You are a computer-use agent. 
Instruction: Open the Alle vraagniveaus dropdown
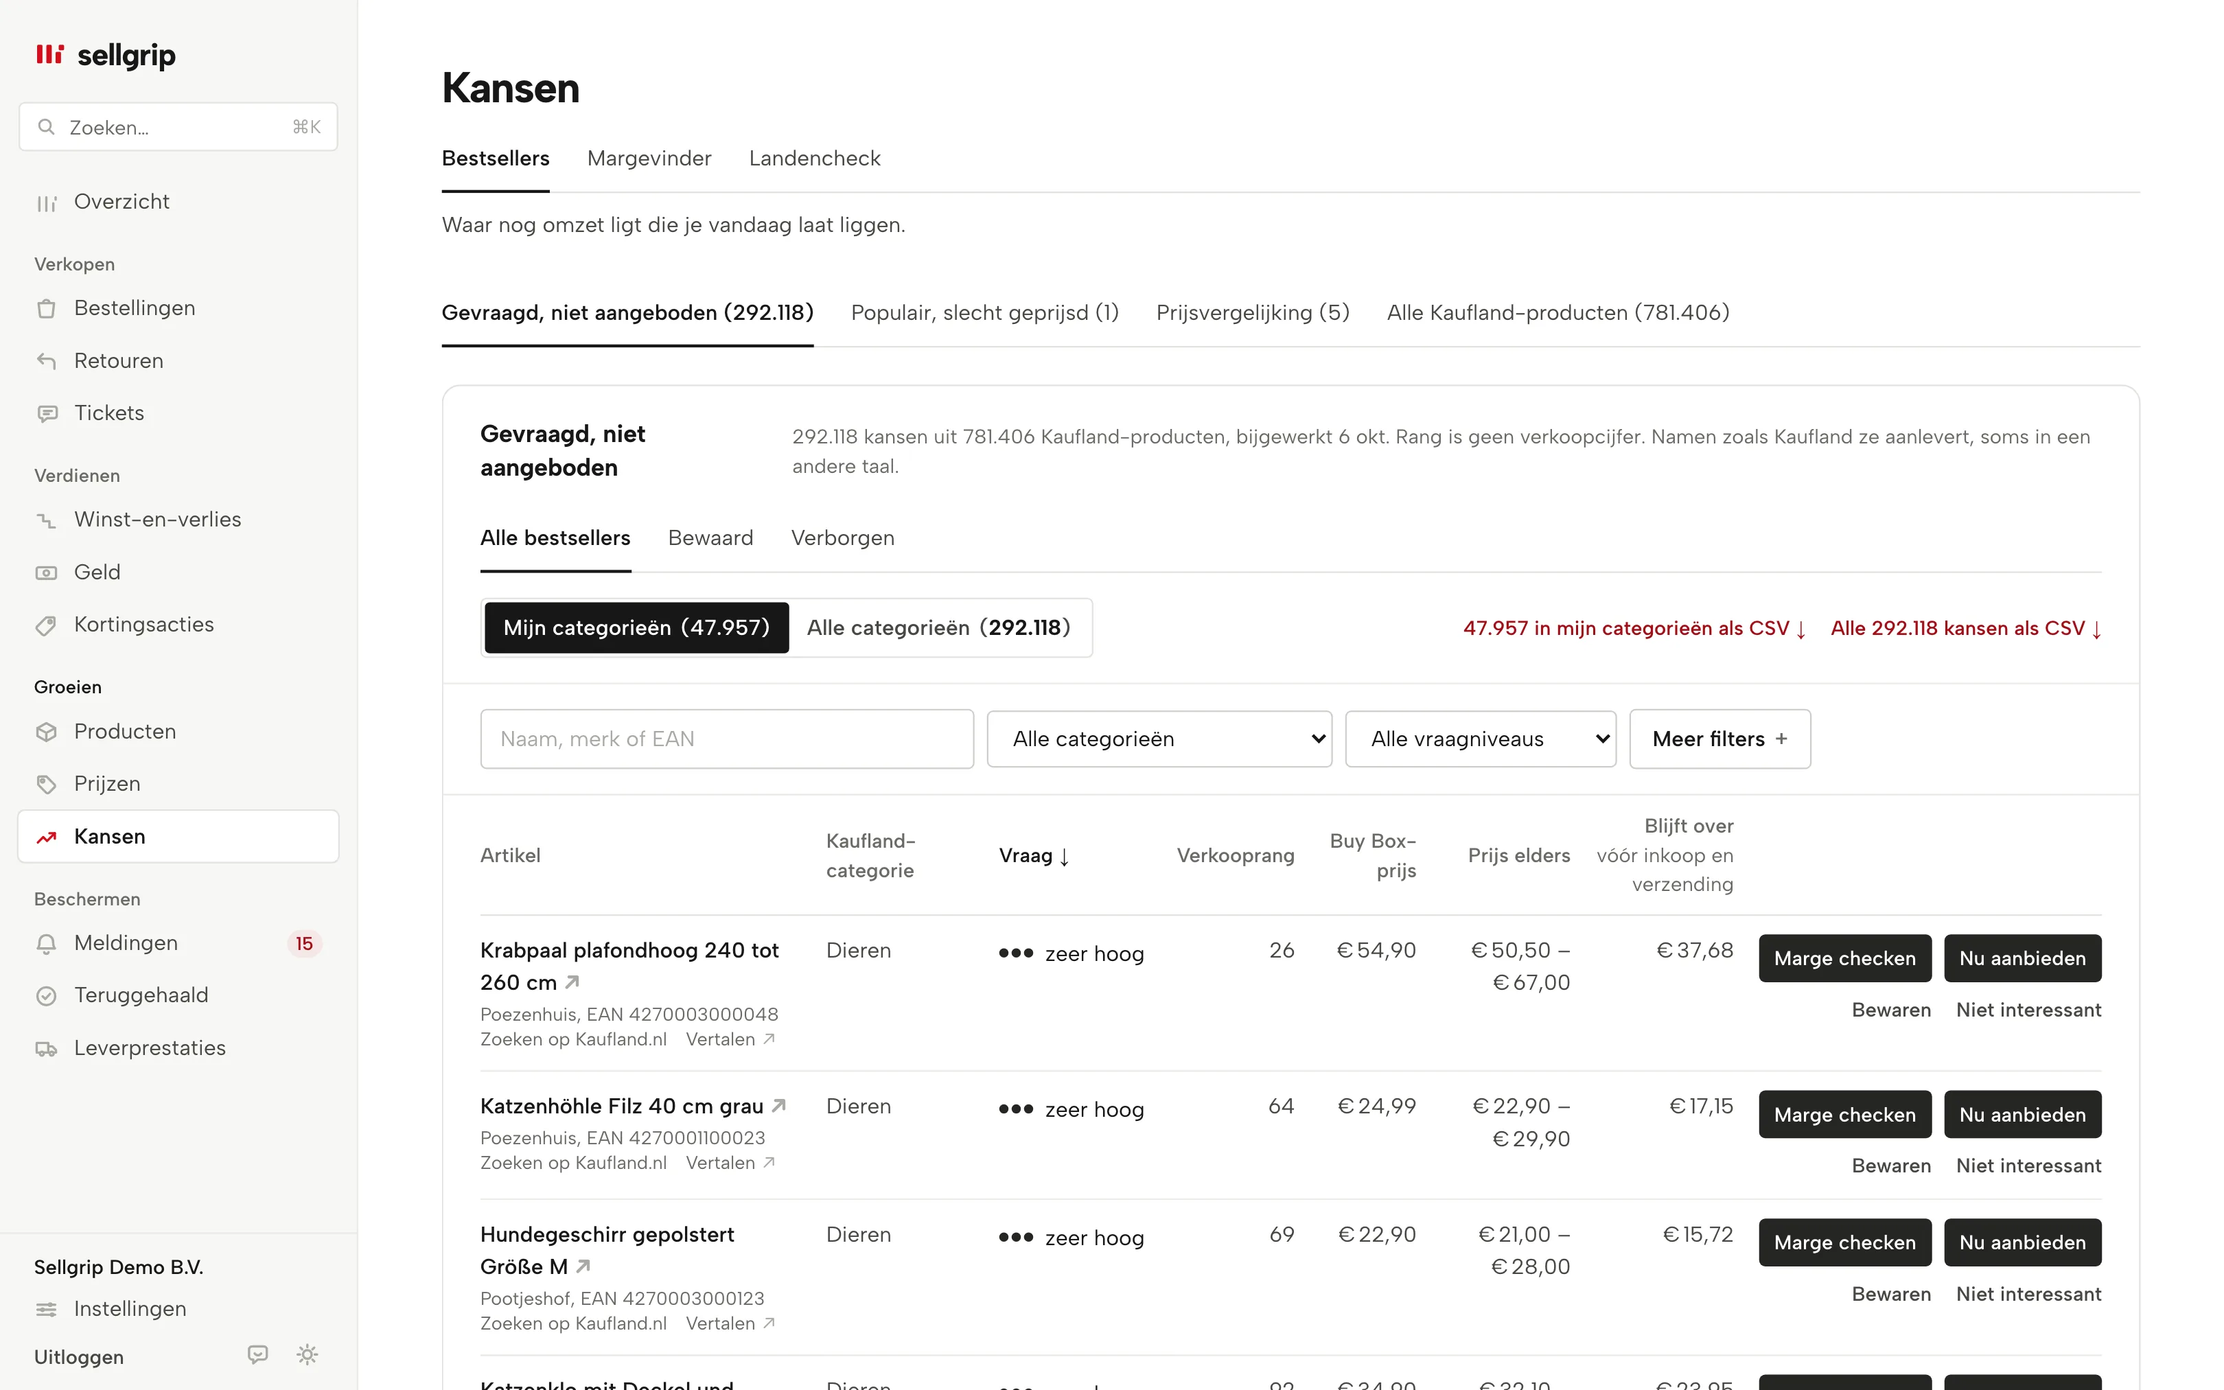1481,739
